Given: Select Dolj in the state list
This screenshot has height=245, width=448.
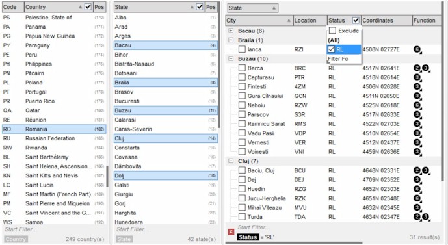Looking at the screenshot, I should pyautogui.click(x=165, y=175).
